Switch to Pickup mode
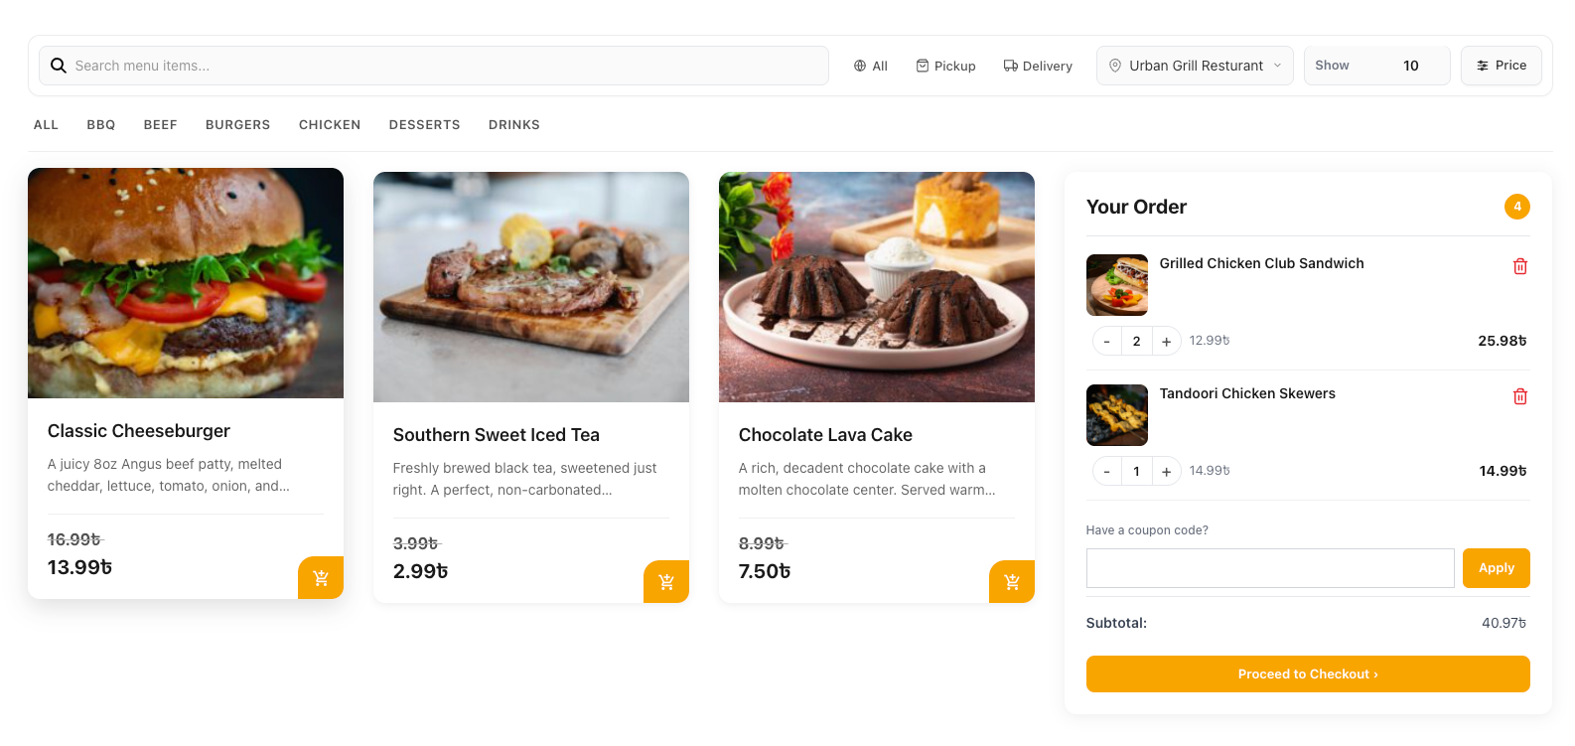The height and width of the screenshot is (746, 1575). 945,65
